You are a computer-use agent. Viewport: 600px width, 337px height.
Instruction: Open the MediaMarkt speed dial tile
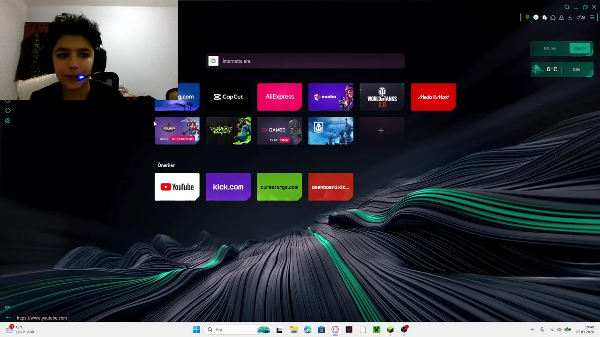click(433, 97)
